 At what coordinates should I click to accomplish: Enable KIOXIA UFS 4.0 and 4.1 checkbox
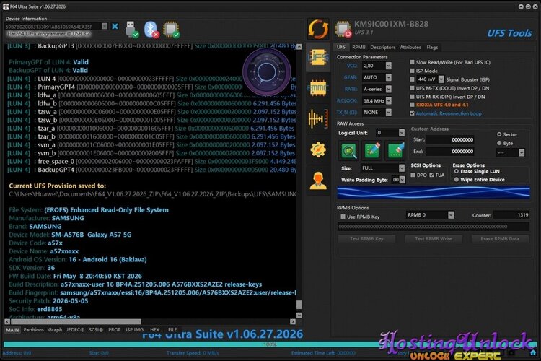click(x=412, y=105)
